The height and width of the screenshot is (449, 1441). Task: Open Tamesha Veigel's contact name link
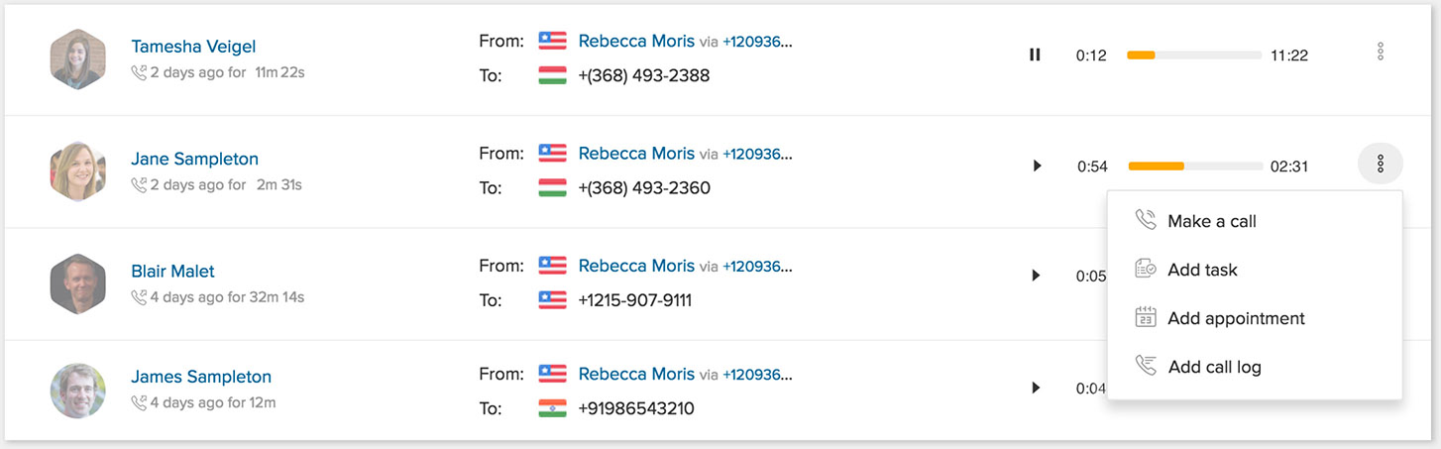point(193,47)
